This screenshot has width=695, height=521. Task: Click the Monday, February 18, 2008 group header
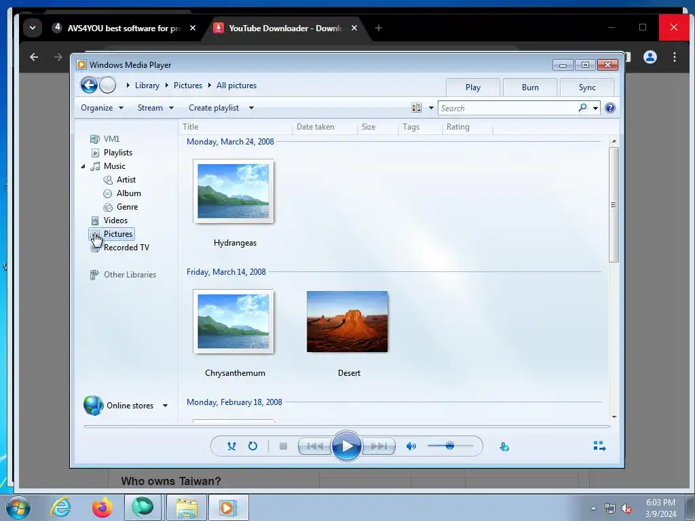(x=234, y=402)
